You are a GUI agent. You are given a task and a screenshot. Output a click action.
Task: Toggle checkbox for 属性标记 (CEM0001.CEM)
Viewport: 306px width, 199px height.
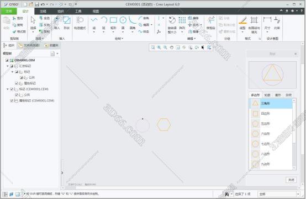(12, 101)
